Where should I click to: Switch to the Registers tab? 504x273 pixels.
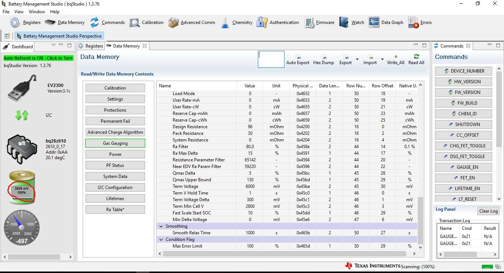tap(91, 46)
